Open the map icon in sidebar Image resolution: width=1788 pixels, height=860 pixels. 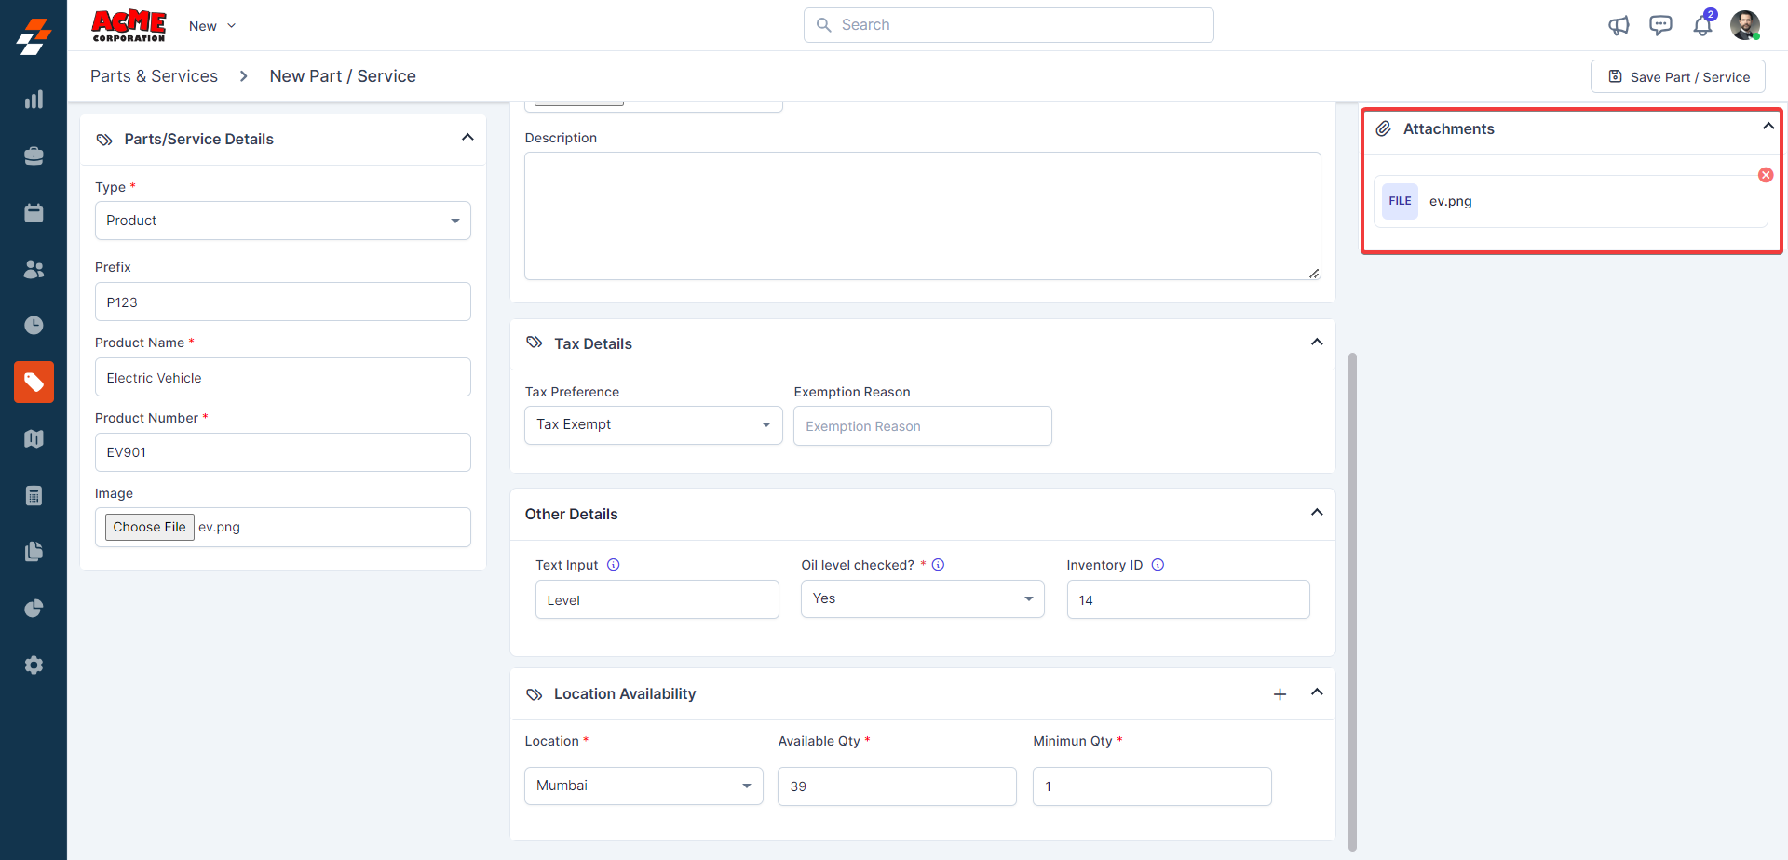(x=34, y=439)
